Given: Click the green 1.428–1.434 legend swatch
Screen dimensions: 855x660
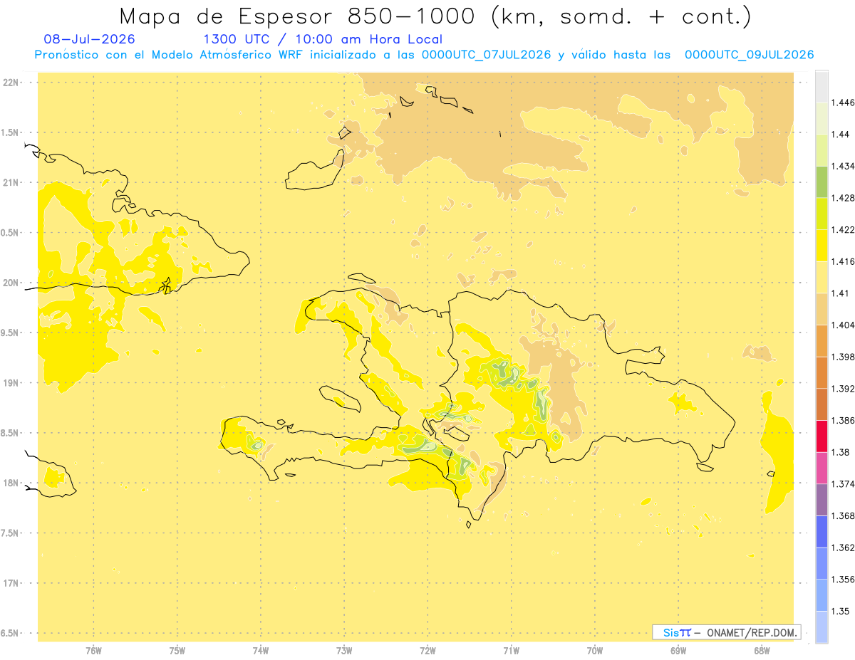Looking at the screenshot, I should pyautogui.click(x=822, y=182).
